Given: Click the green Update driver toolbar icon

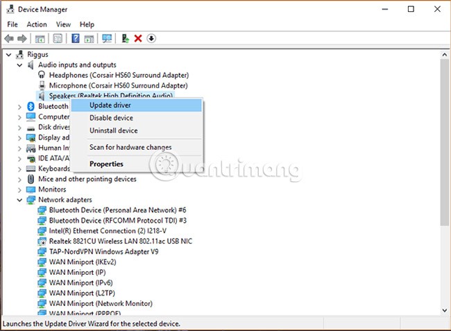Looking at the screenshot, I should coord(125,38).
